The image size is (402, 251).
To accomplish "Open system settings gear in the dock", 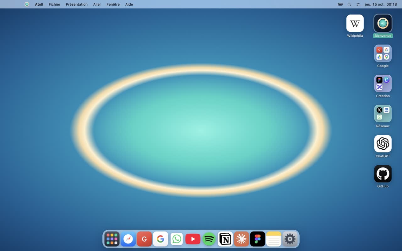I will point(290,239).
